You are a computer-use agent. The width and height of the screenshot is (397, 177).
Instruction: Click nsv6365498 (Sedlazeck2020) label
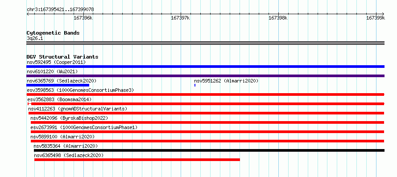[x=69, y=156]
